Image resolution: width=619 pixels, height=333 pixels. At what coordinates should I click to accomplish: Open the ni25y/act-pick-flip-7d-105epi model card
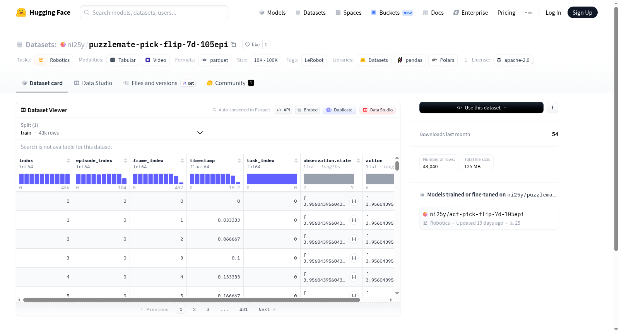coord(489,219)
